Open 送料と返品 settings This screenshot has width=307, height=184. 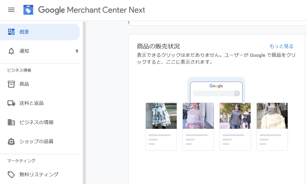point(31,103)
